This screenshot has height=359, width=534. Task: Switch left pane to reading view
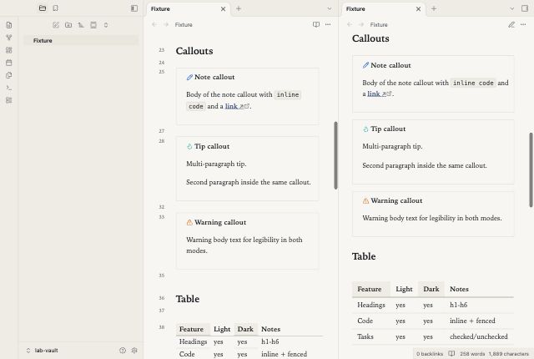316,24
